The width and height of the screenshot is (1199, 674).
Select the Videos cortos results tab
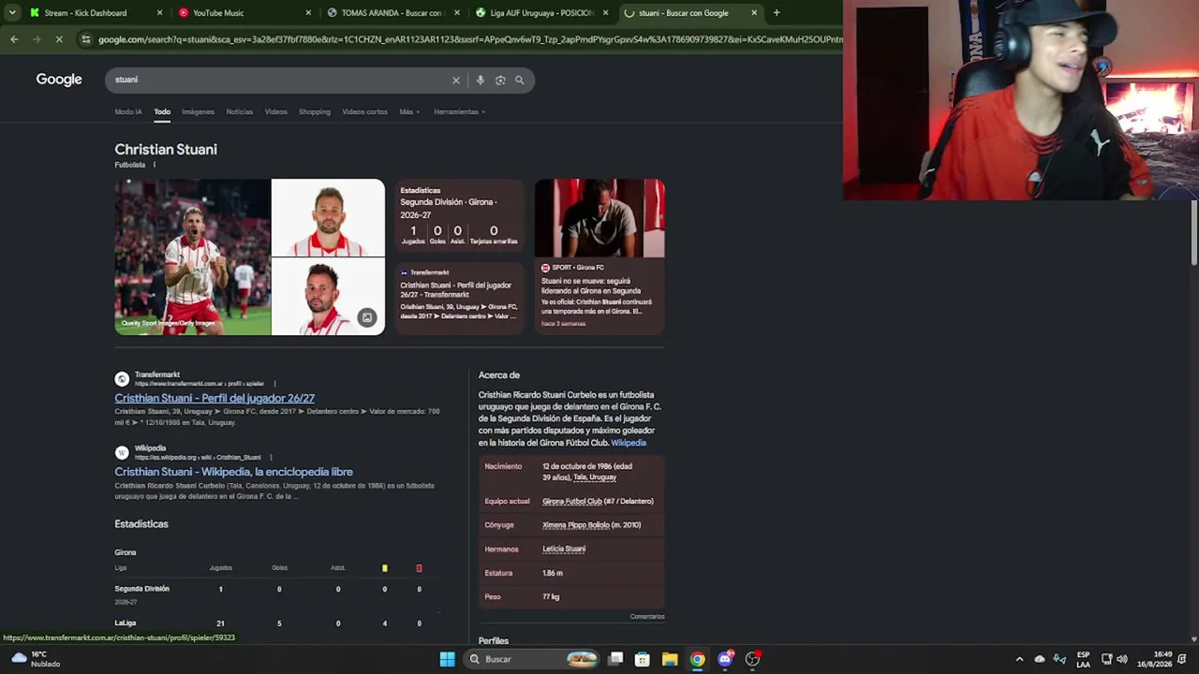[364, 112]
